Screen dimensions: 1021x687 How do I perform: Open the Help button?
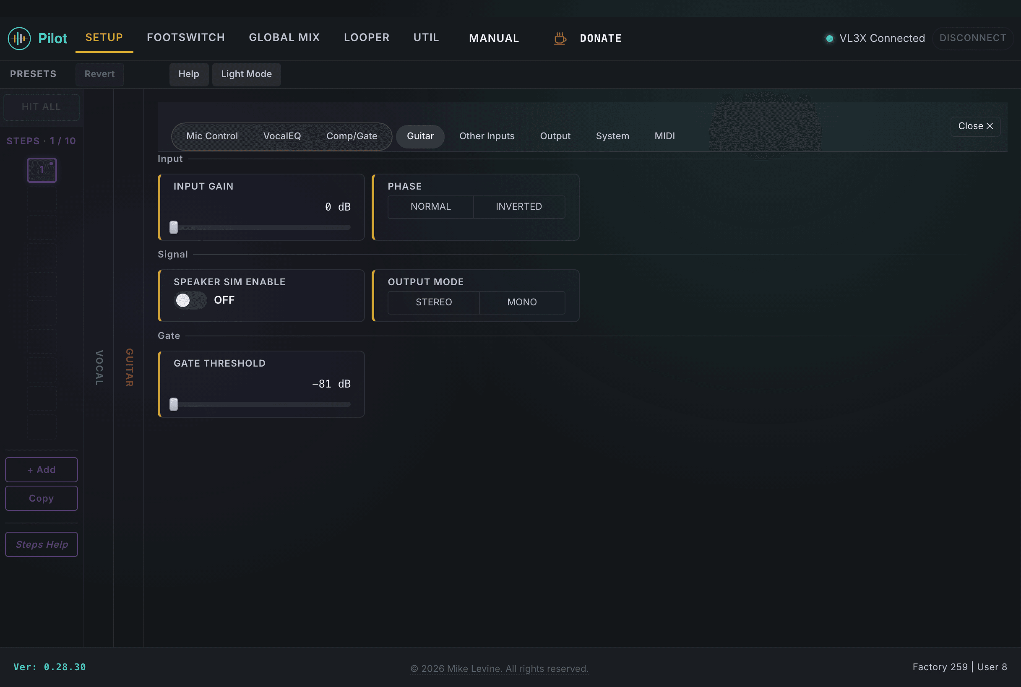click(189, 74)
